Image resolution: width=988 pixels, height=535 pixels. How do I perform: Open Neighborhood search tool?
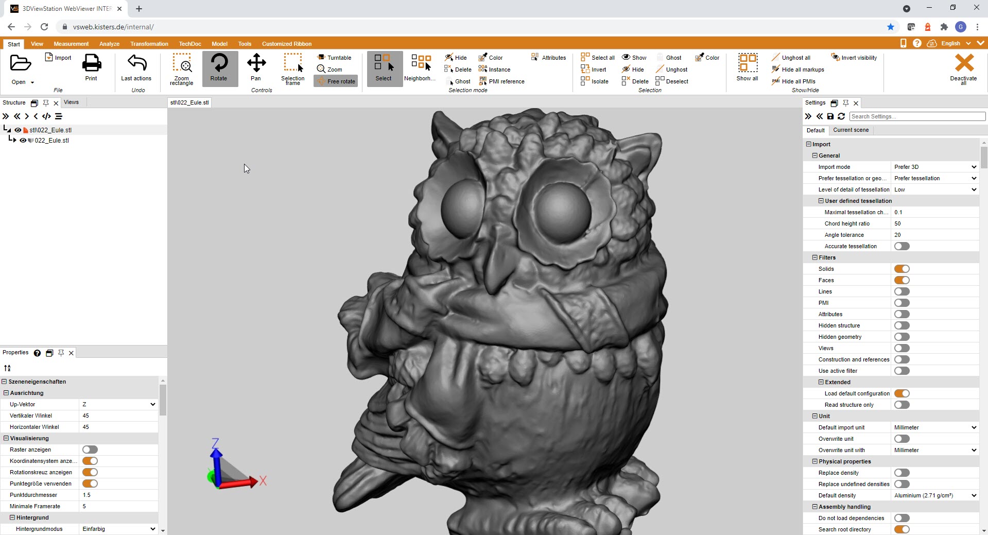tap(420, 67)
